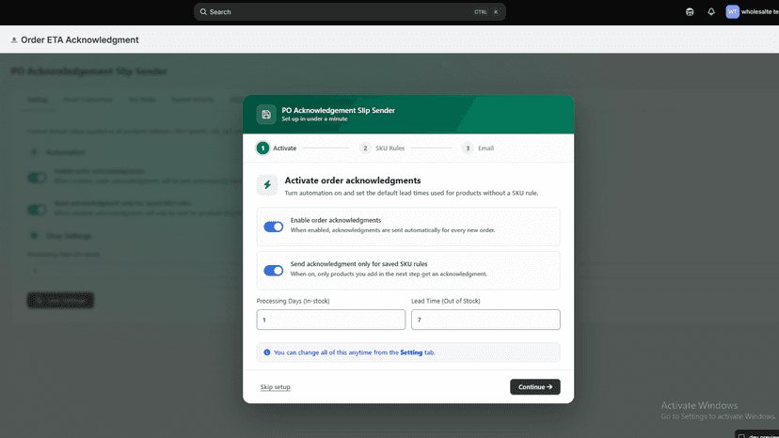
Task: Open the store icon in top bar
Action: click(690, 12)
